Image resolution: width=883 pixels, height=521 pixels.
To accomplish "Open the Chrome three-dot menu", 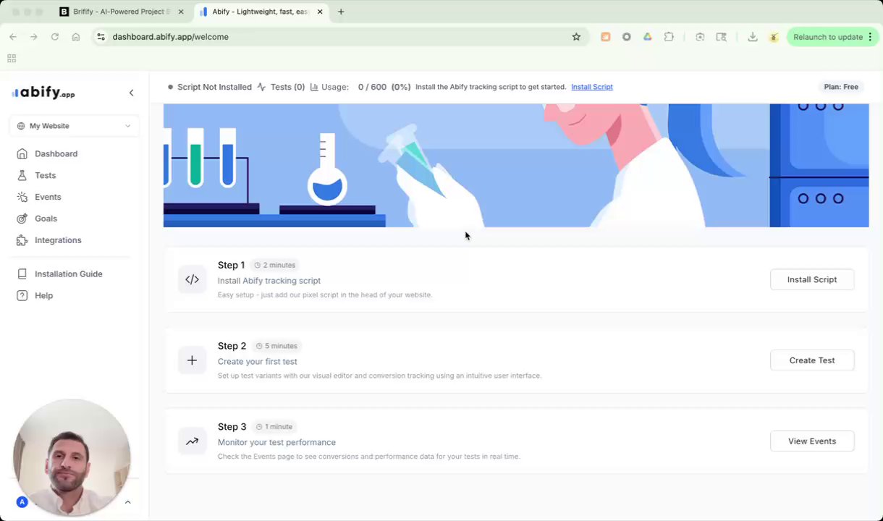I will tap(870, 37).
